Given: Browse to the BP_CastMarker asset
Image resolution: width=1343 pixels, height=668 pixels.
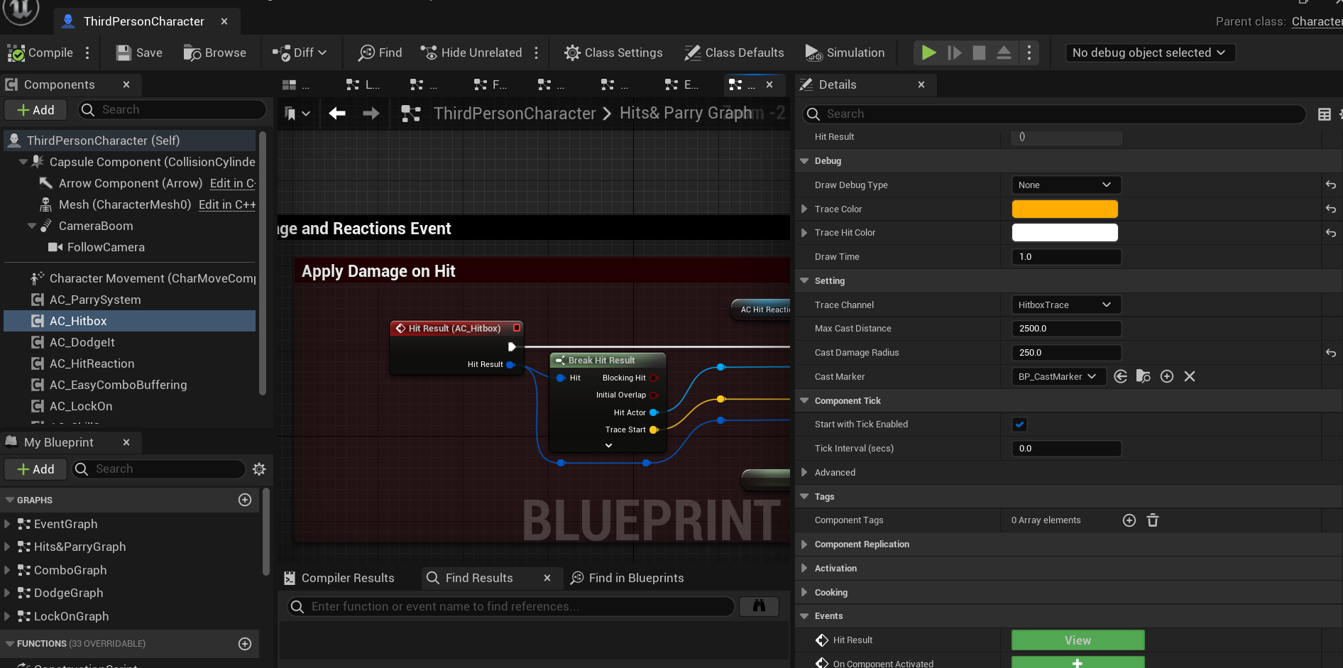Looking at the screenshot, I should [1144, 376].
